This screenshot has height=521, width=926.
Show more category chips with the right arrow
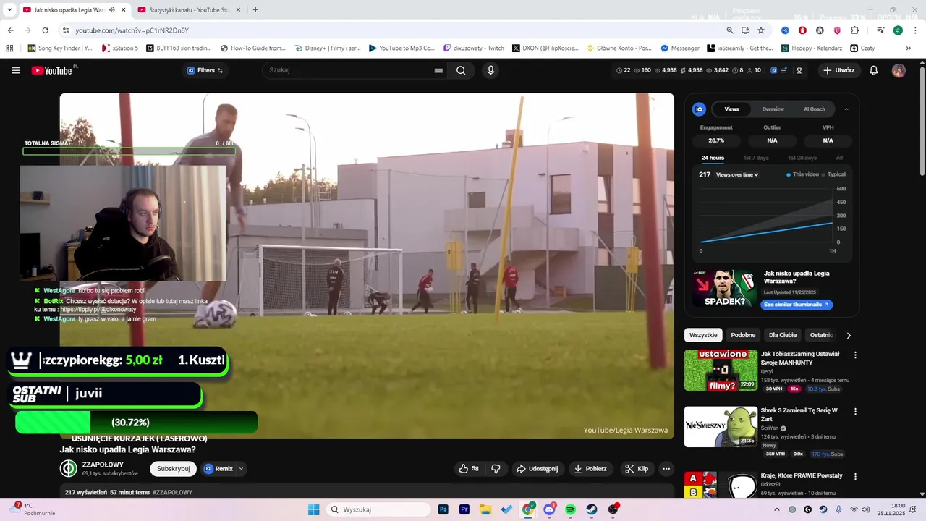point(849,335)
